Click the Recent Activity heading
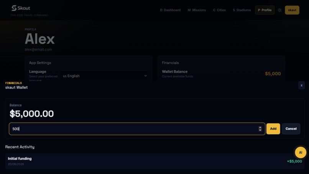Screen dimensions: 309x174 click(20, 147)
